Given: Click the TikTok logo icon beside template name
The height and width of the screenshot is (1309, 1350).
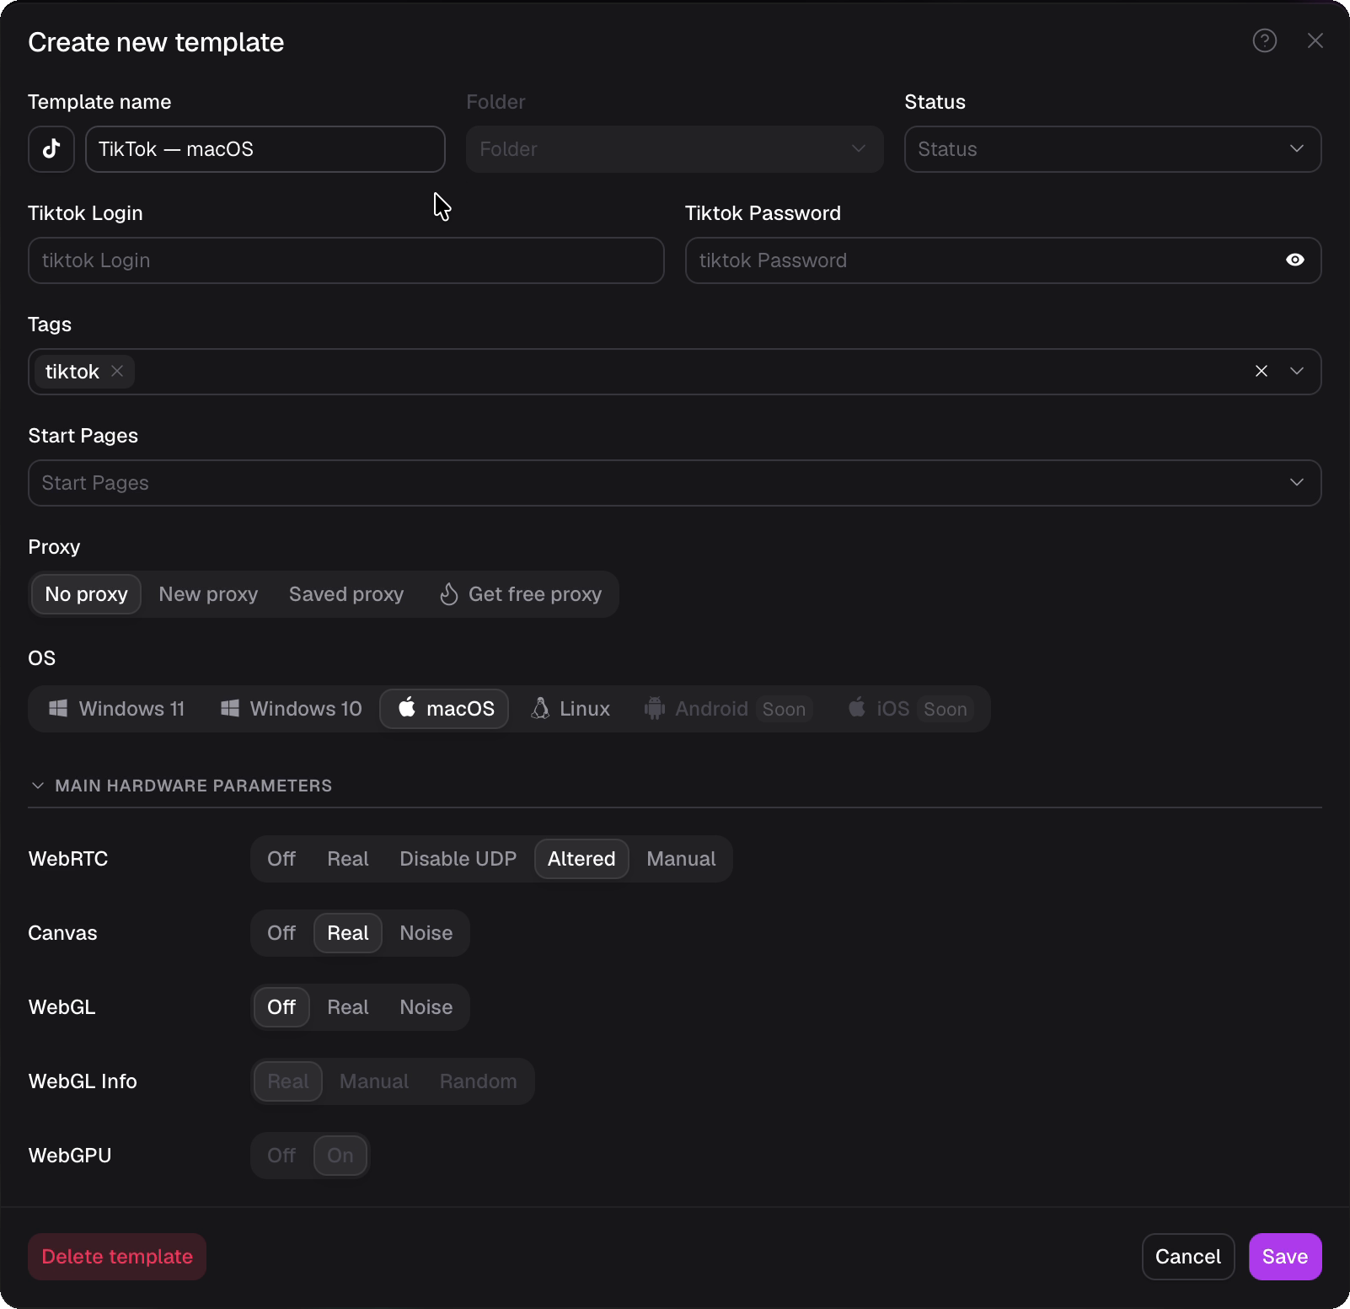Looking at the screenshot, I should (x=51, y=149).
